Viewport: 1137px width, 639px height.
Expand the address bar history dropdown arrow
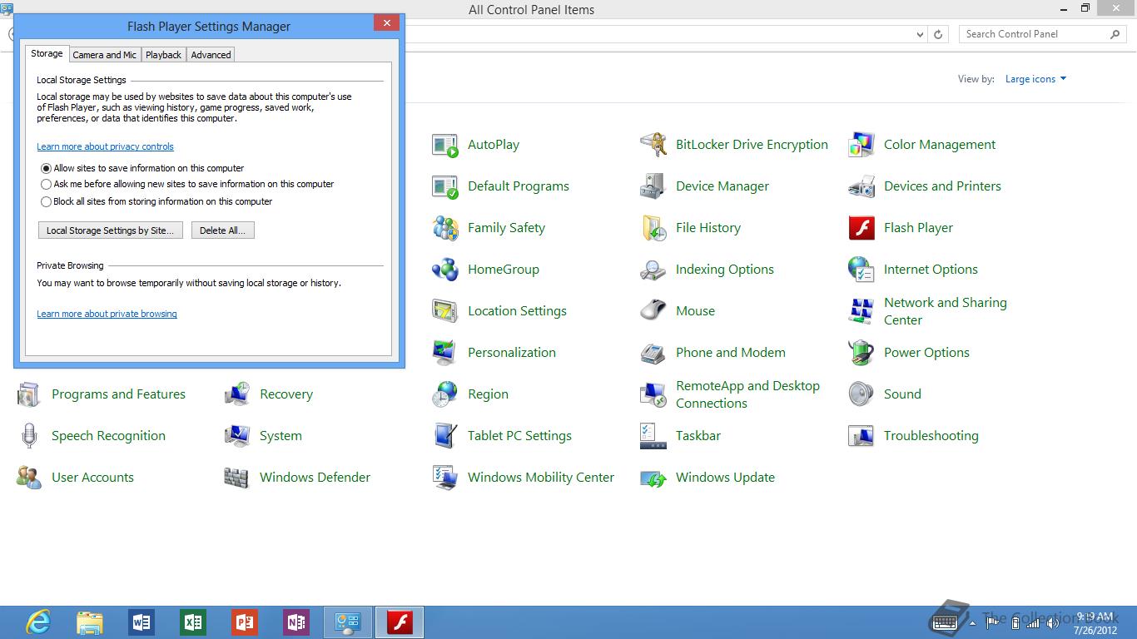point(920,34)
